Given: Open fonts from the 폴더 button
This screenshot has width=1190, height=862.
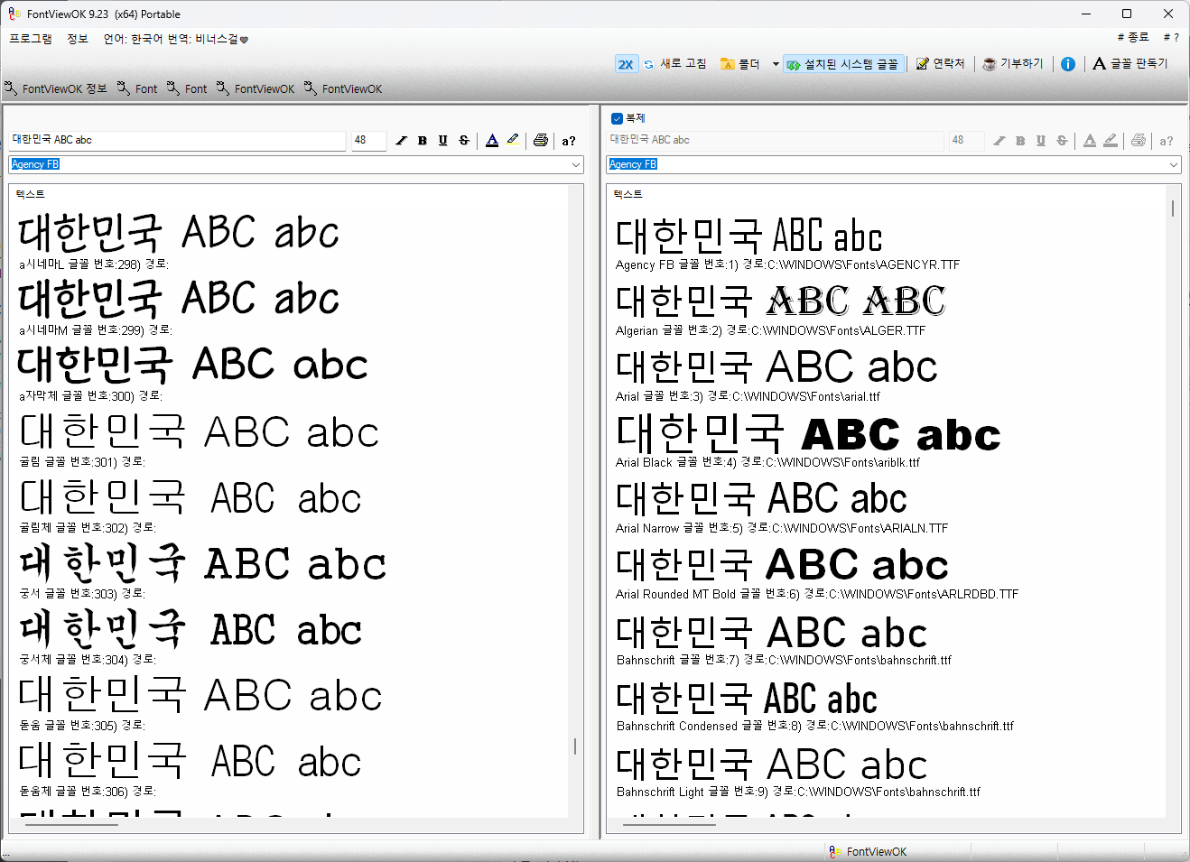Looking at the screenshot, I should (740, 64).
